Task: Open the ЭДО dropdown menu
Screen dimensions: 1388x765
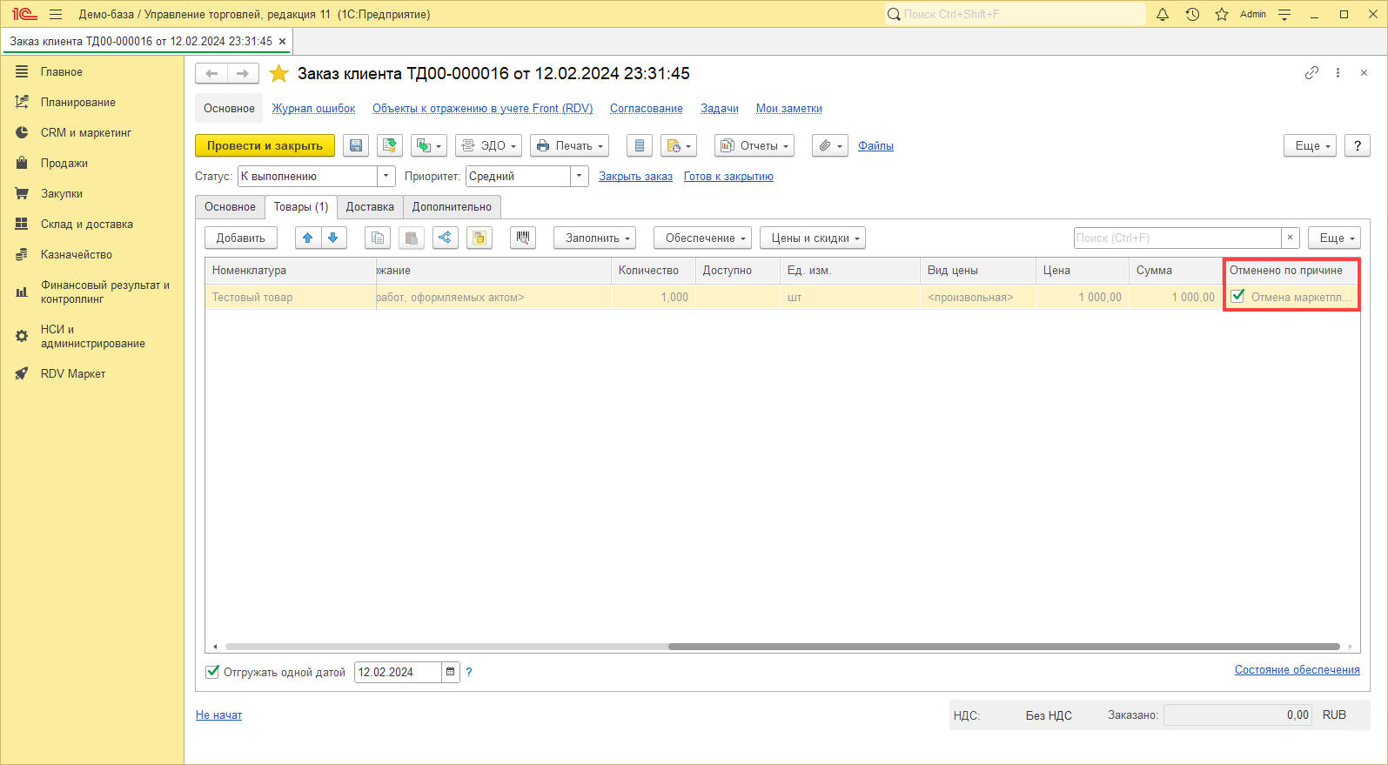Action: (x=489, y=146)
